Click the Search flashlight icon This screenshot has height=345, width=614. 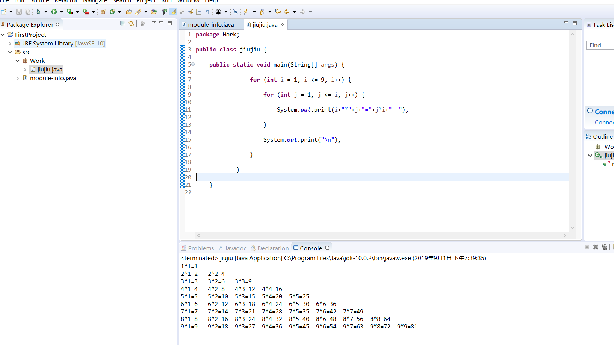pos(139,12)
